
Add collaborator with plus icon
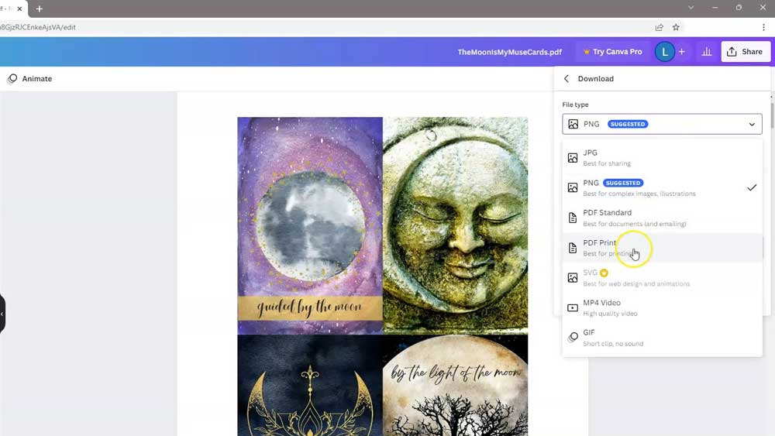click(681, 51)
